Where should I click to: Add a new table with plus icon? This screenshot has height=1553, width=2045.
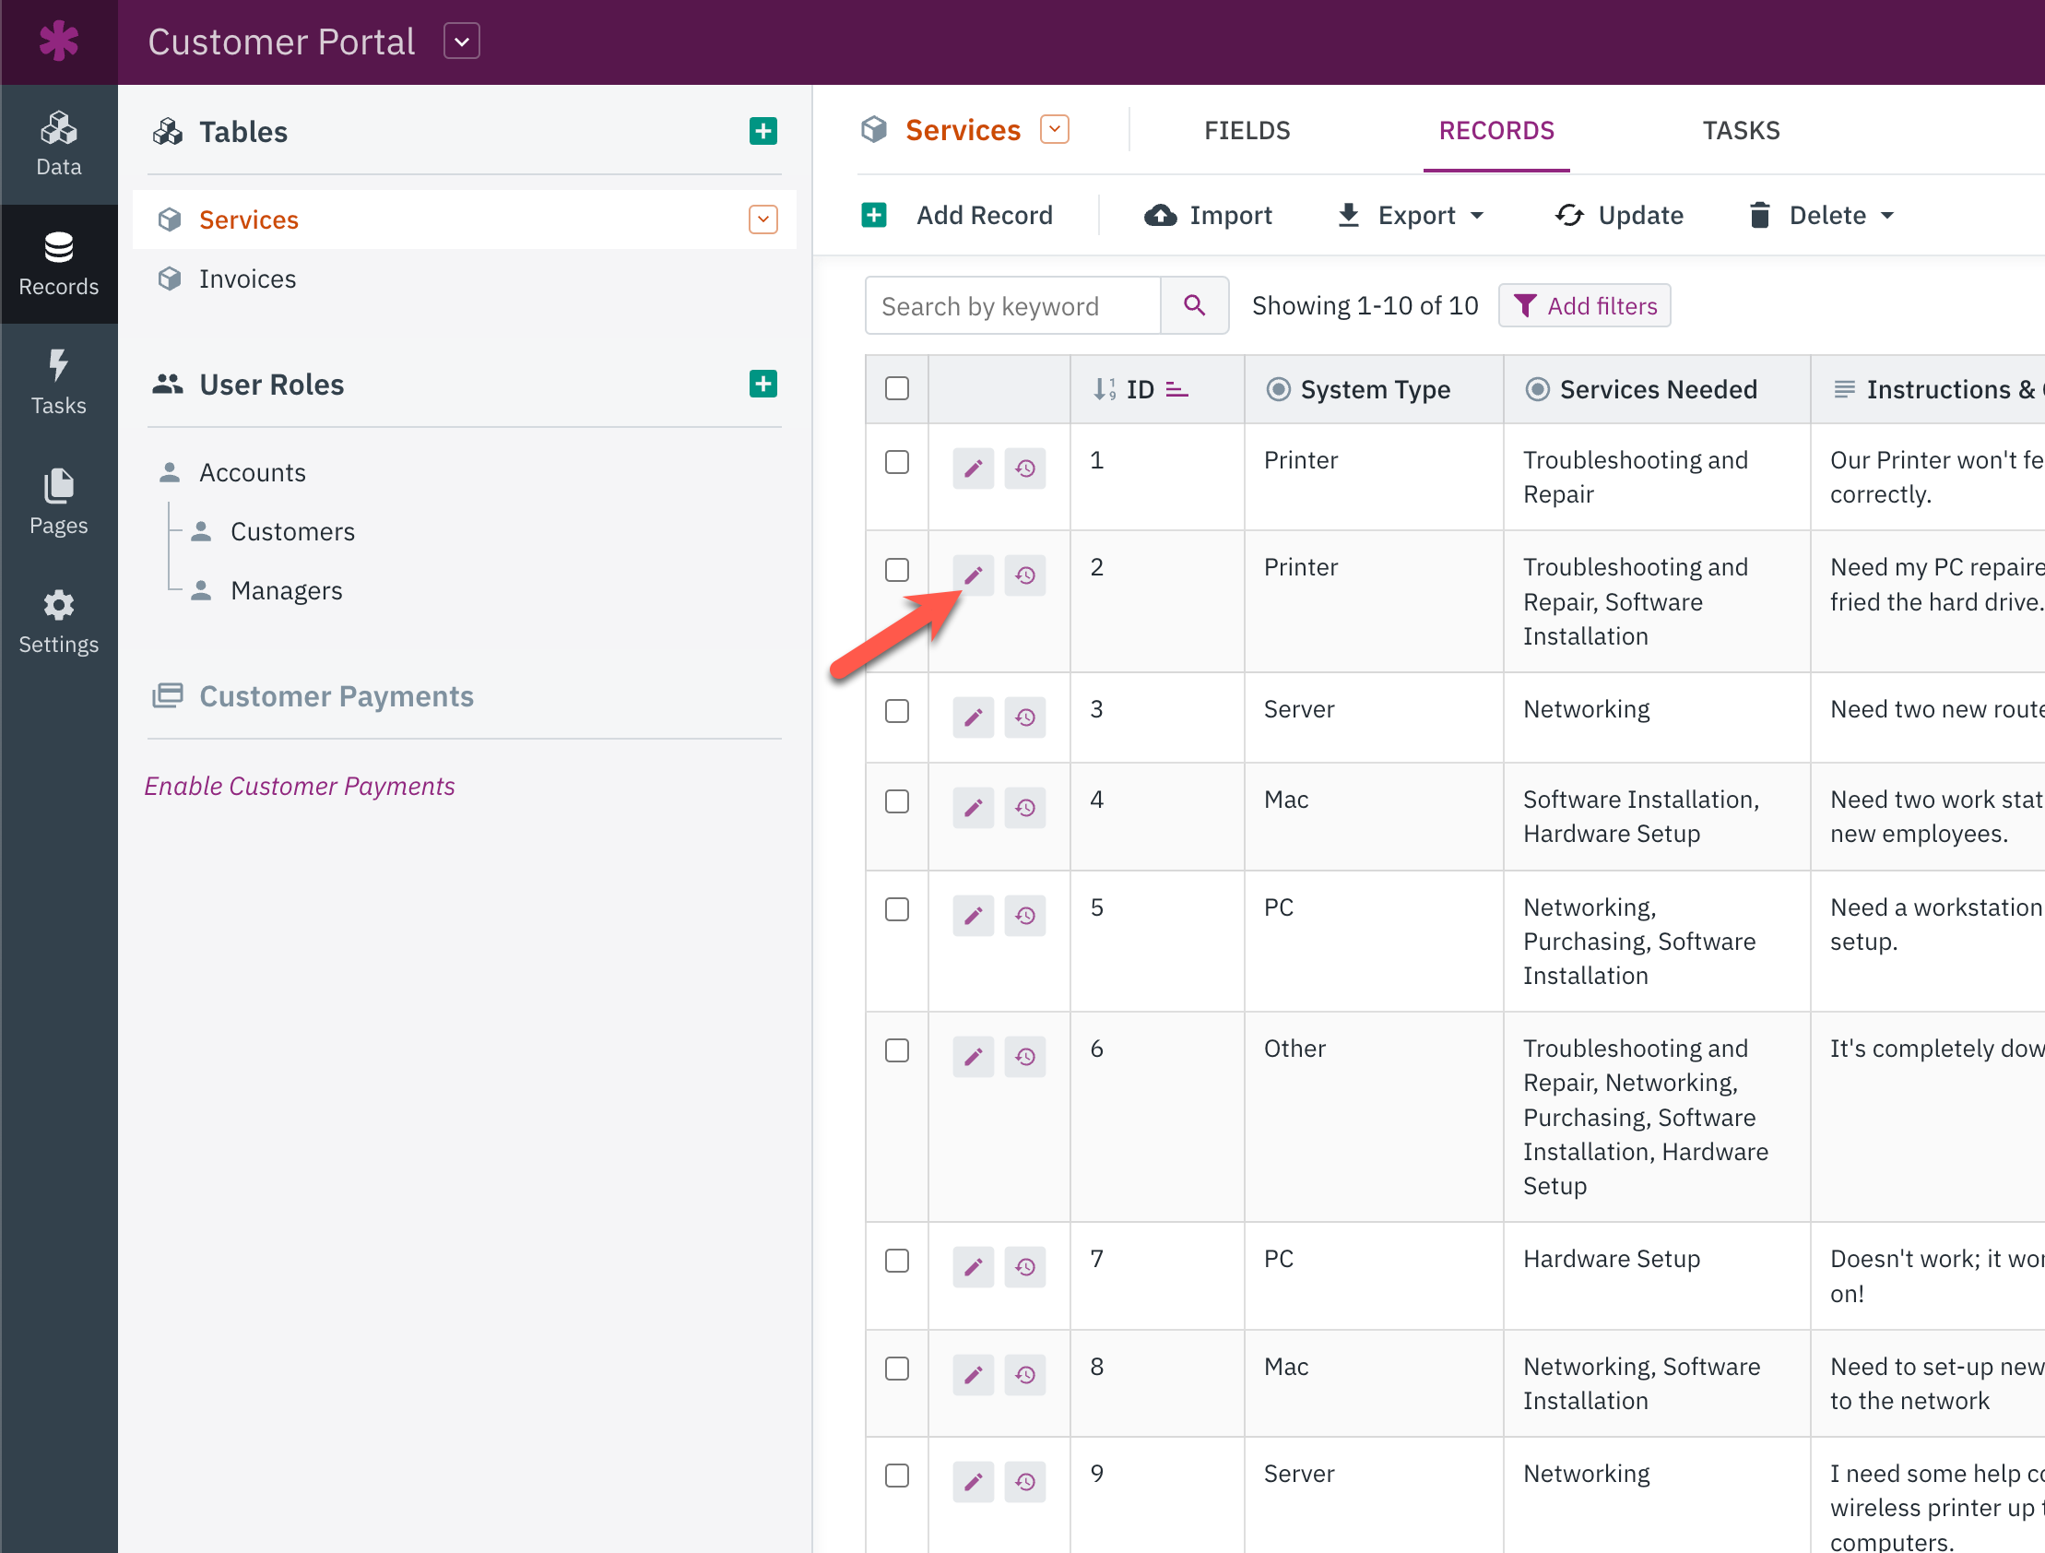[x=762, y=131]
